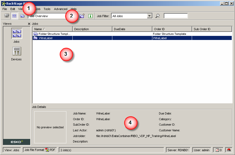Select the Jobs icon in Views panel

point(17,33)
